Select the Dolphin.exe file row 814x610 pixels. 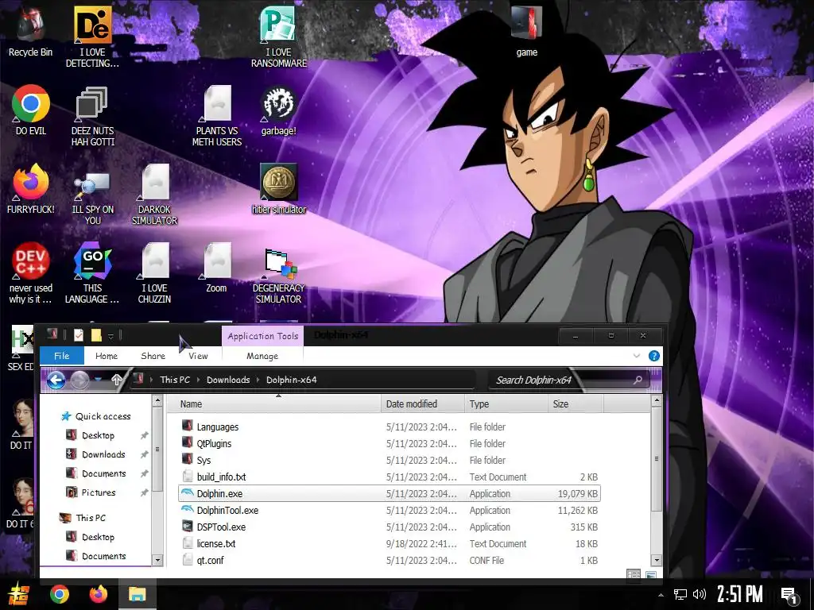point(390,493)
